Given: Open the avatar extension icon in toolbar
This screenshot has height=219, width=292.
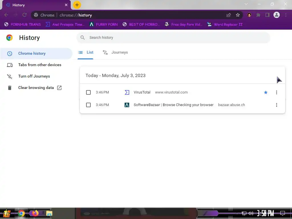Looking at the screenshot, I should pyautogui.click(x=249, y=15).
